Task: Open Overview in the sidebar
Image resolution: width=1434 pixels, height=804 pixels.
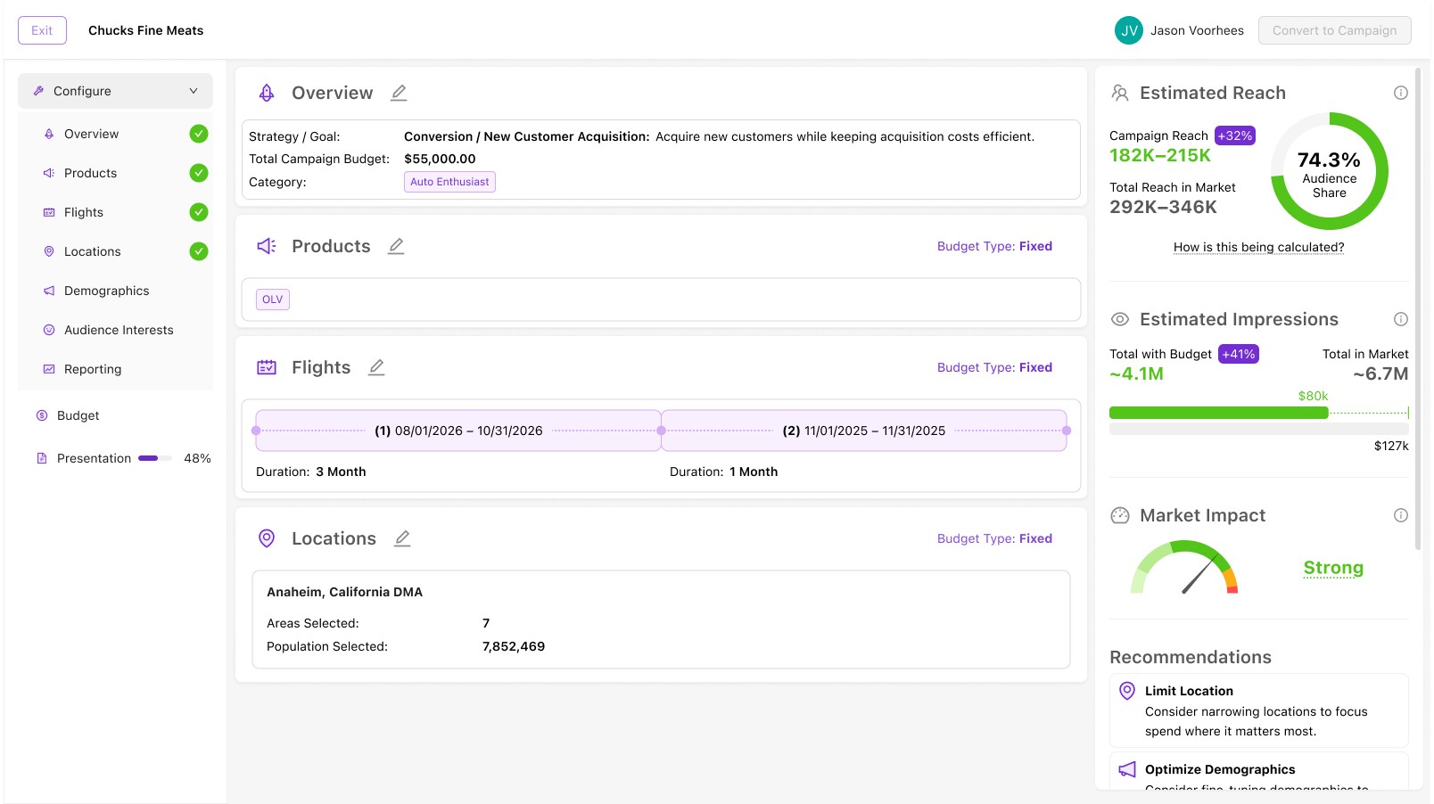Action: tap(115, 134)
